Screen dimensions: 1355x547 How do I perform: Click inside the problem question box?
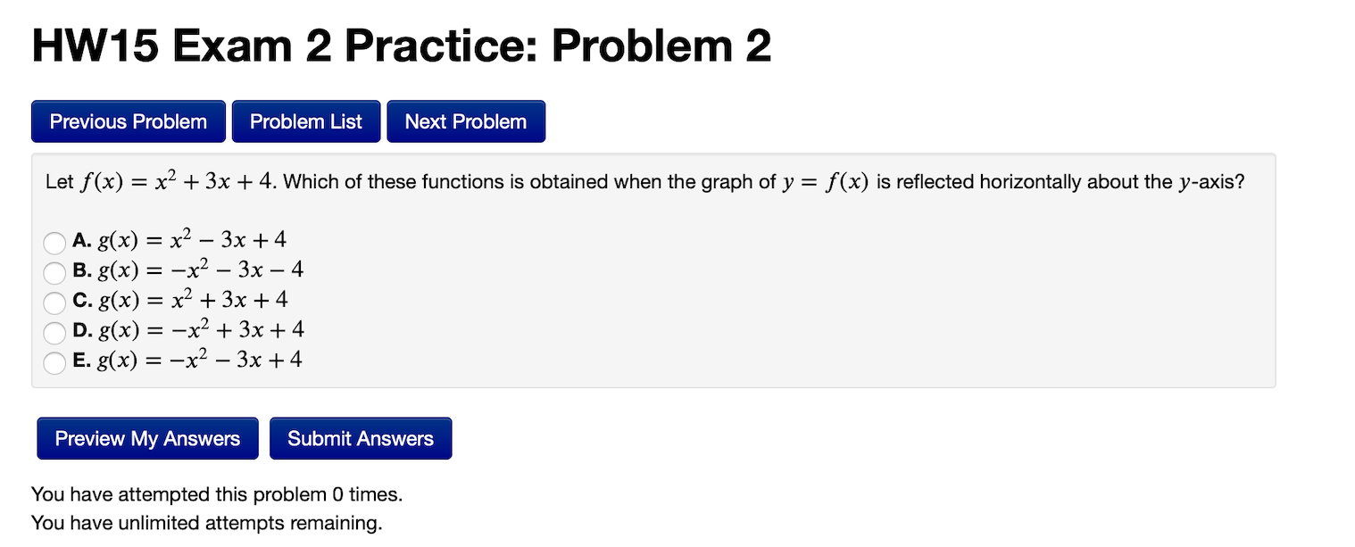pos(652,268)
